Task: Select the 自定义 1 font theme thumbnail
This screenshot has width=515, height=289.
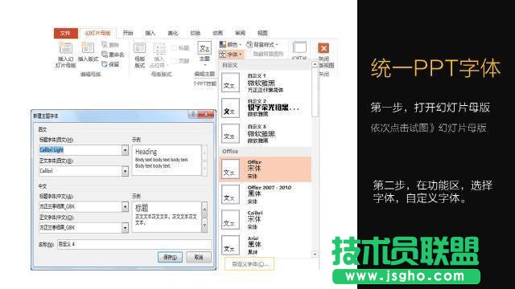Action: click(230, 82)
